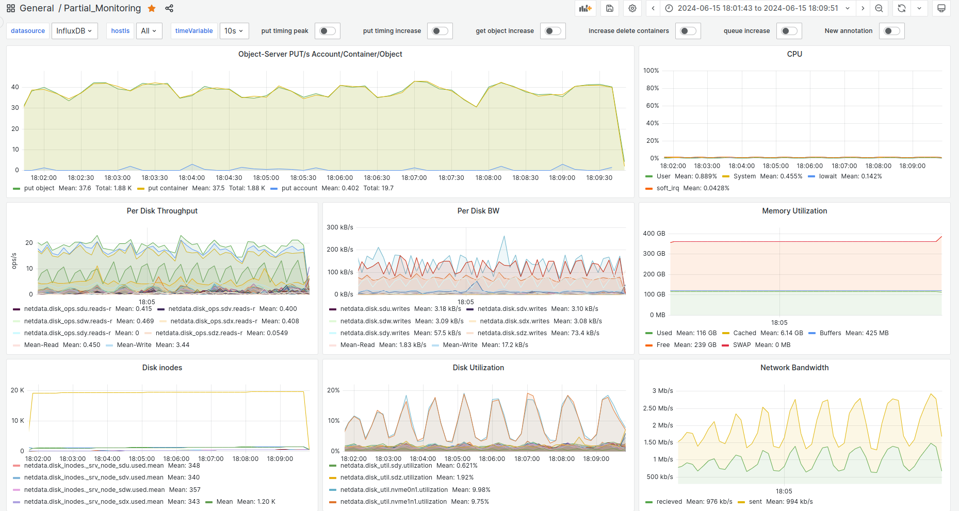The image size is (959, 511).
Task: Toggle get object increase annotation
Action: point(552,31)
